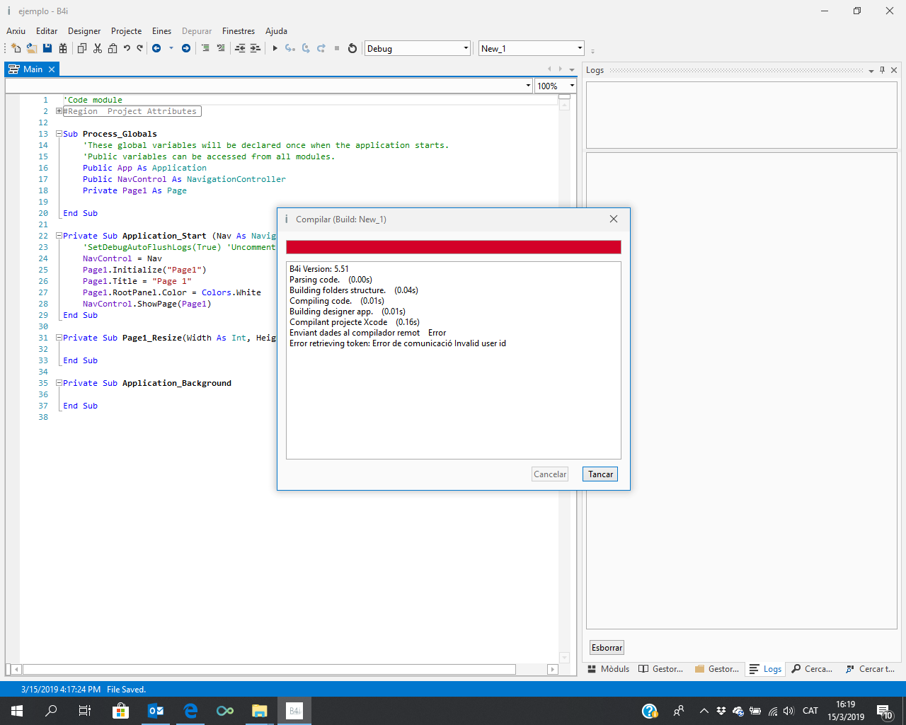The width and height of the screenshot is (906, 725).
Task: Open Microsoft Edge from the taskbar
Action: (190, 711)
